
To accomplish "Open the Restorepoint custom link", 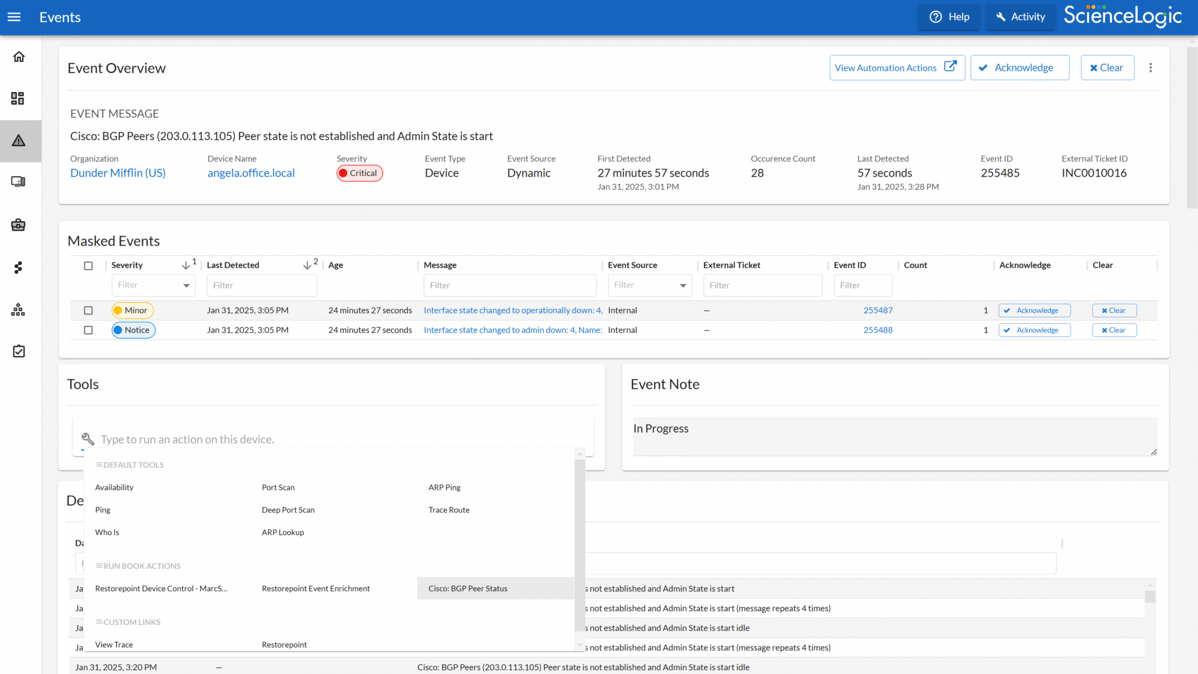I will coord(284,645).
